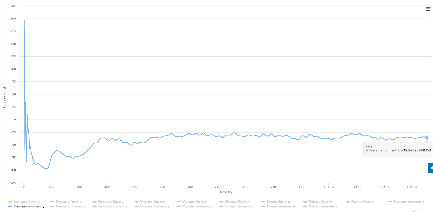Show the Viscous moment x series

coord(113,206)
